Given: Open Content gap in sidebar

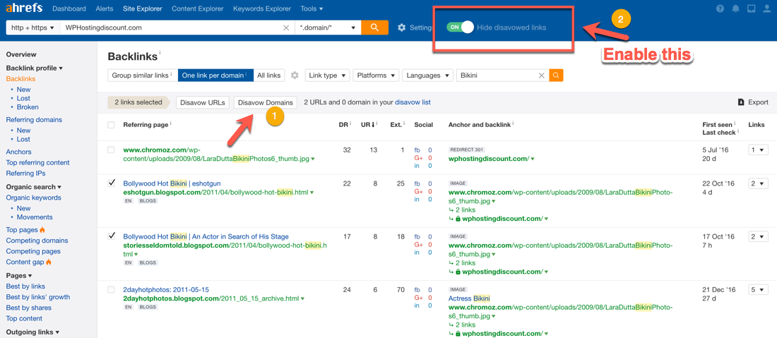Looking at the screenshot, I should coord(25,262).
